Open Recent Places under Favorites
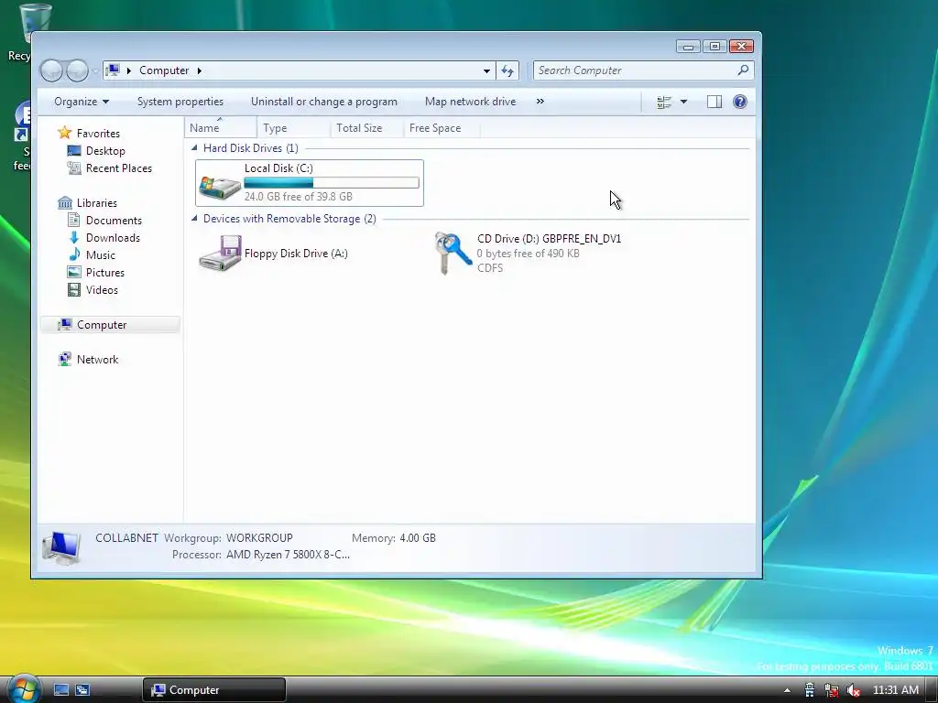Viewport: 938px width, 703px height. [119, 168]
